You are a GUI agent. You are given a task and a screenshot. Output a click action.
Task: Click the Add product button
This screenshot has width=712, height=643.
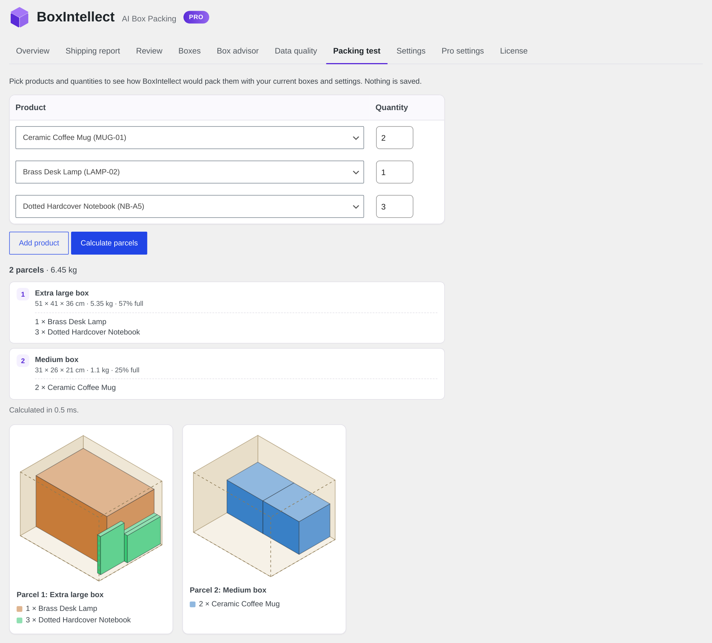point(39,243)
